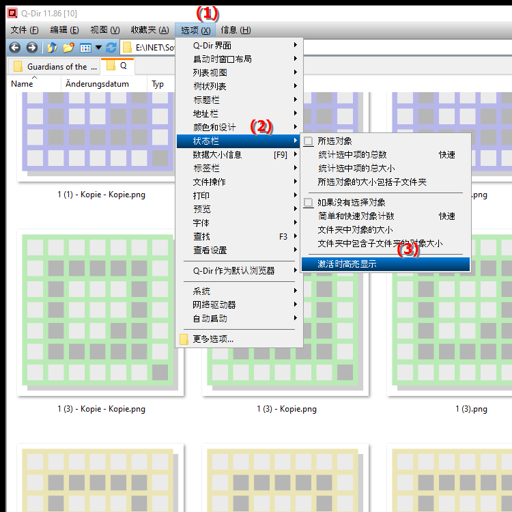Open the 视图 (V) menu
Screen dimensions: 512x512
pyautogui.click(x=105, y=30)
